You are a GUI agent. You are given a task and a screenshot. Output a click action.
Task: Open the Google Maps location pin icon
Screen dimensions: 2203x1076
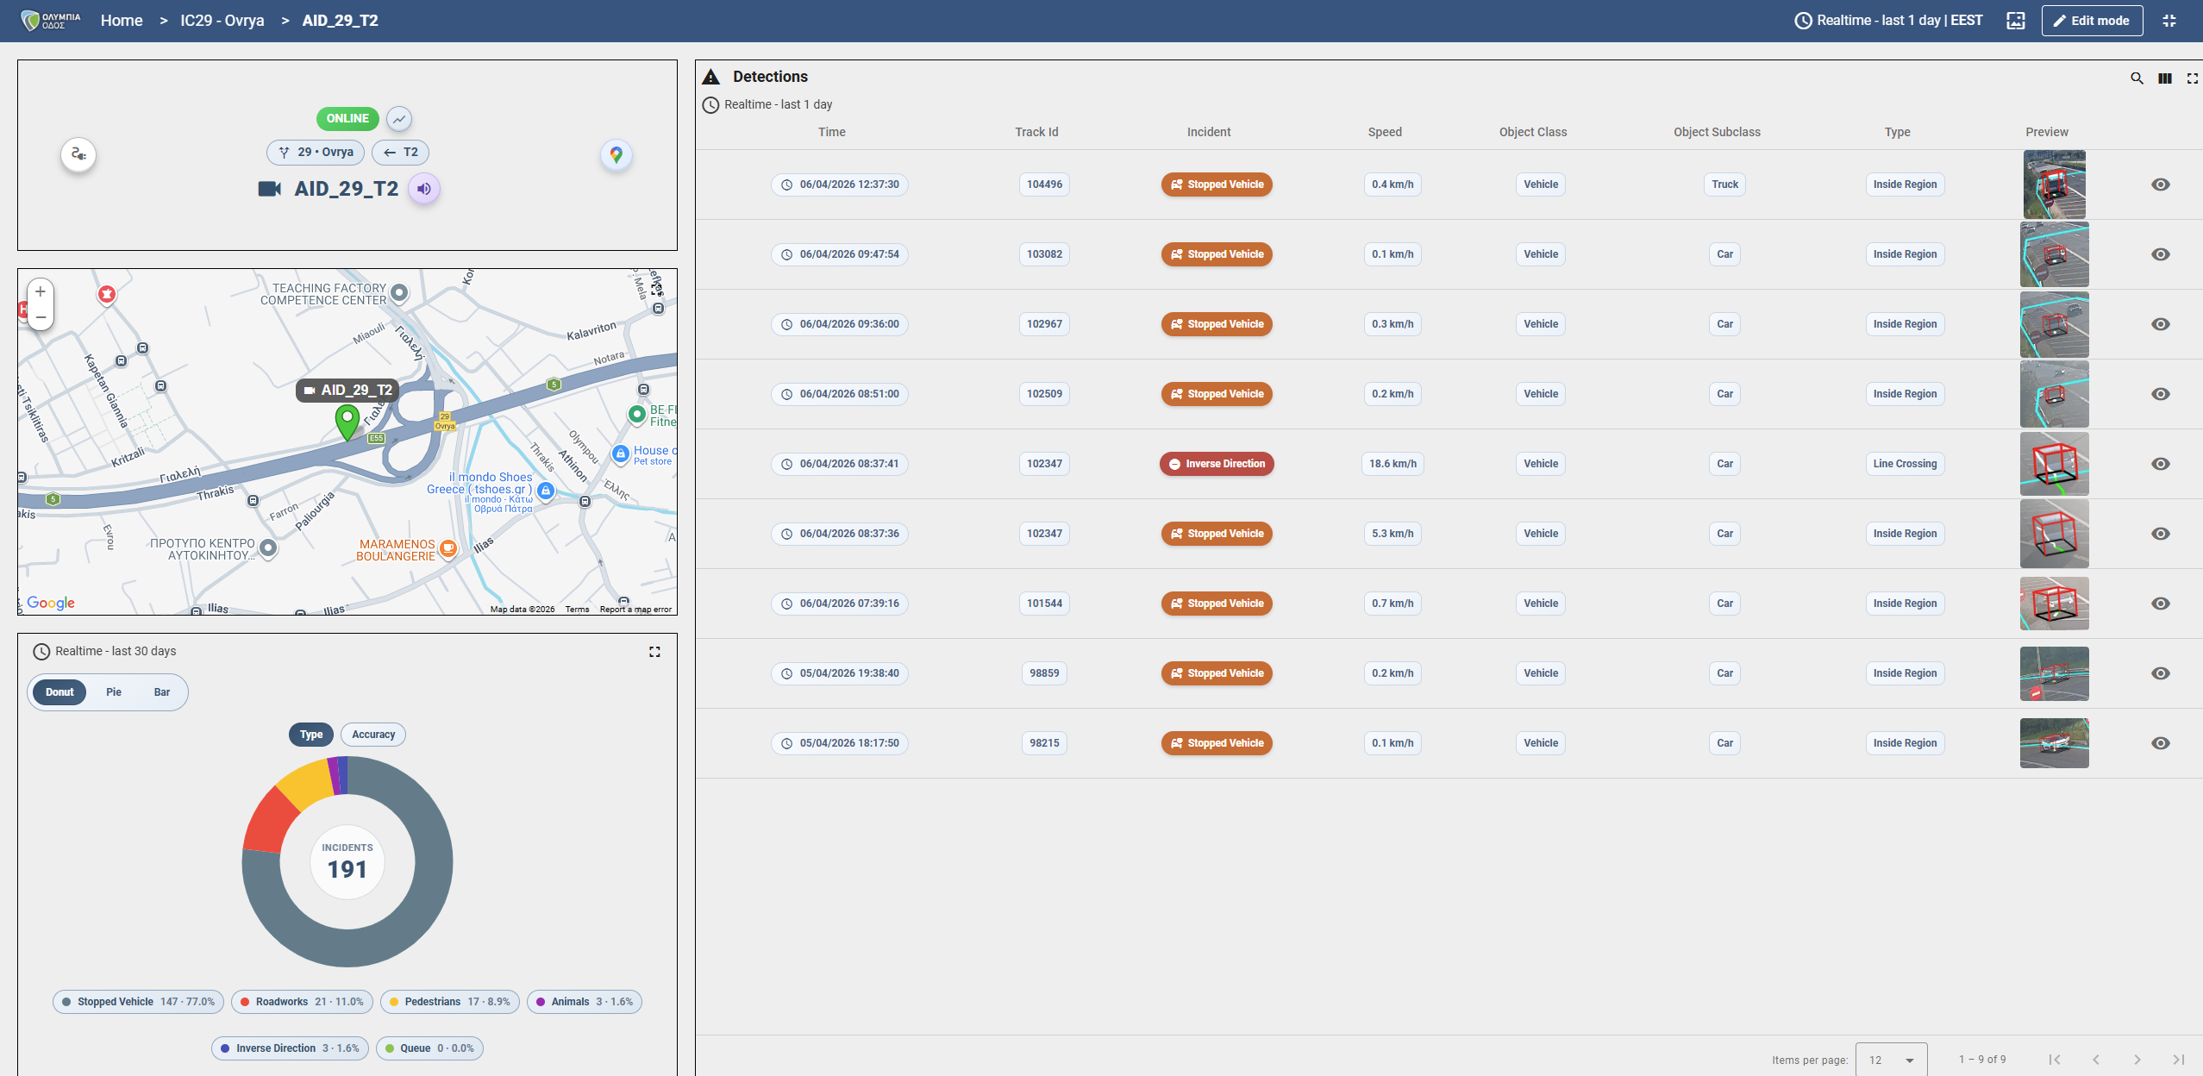[x=616, y=154]
